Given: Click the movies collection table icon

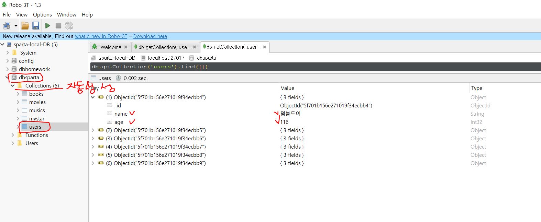Looking at the screenshot, I should [24, 102].
